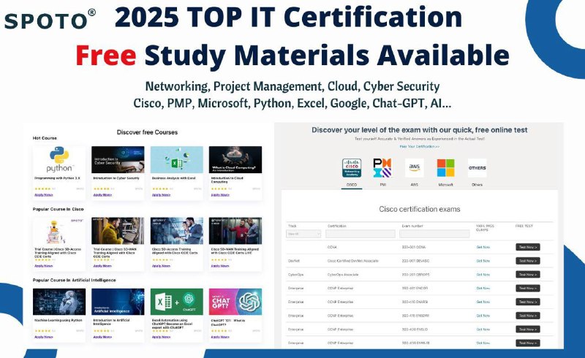Click Get Now for the DevNet row
The image size is (585, 358).
tap(483, 261)
